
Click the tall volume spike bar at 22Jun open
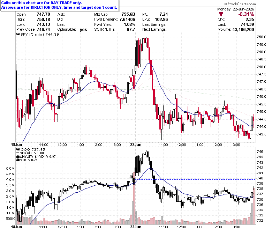click(x=134, y=198)
